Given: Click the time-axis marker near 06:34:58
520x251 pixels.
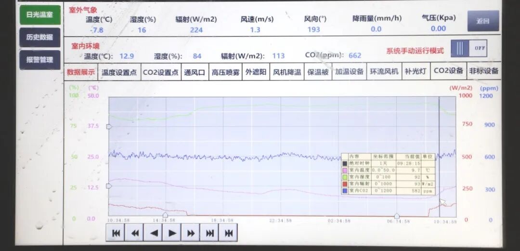Looking at the screenshot, I should point(396,215).
